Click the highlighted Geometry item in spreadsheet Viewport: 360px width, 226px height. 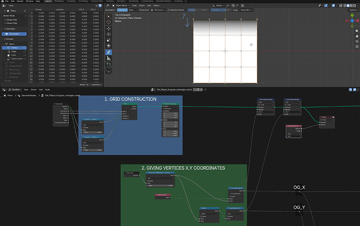14,34
